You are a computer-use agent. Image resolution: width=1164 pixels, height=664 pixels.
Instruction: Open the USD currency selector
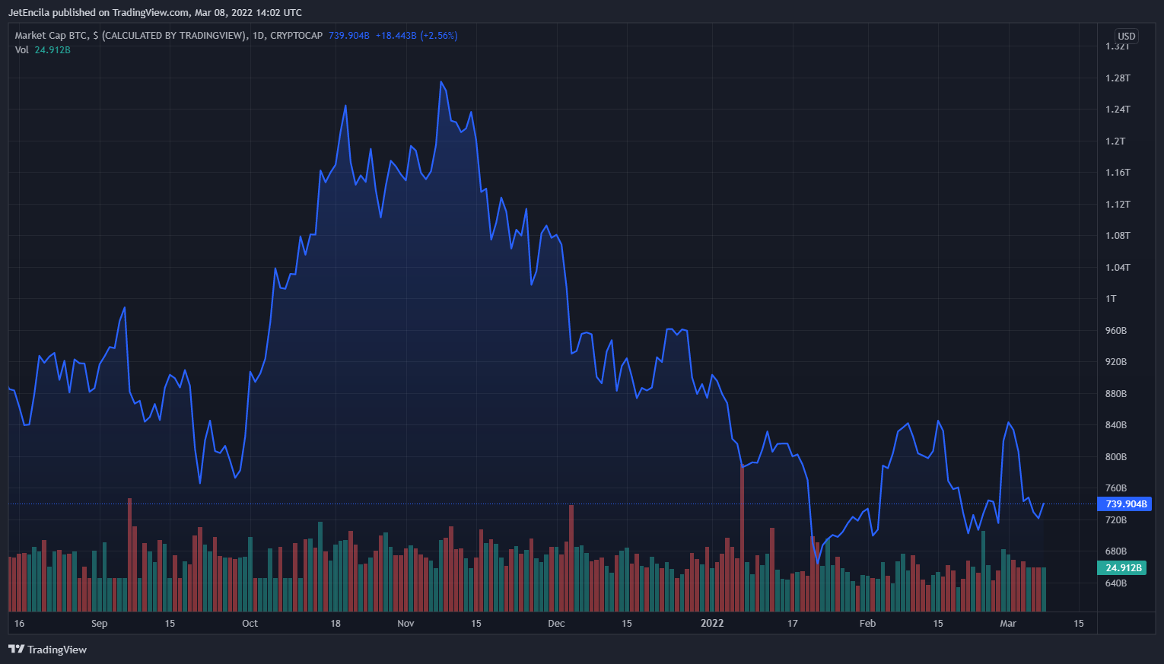pos(1126,36)
